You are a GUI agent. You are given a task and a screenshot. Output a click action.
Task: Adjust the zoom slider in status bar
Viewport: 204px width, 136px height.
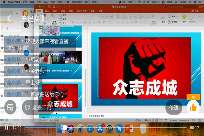tap(178, 120)
